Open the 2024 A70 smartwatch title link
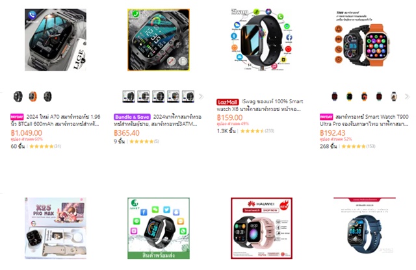This screenshot has height=270, width=416. click(x=56, y=120)
